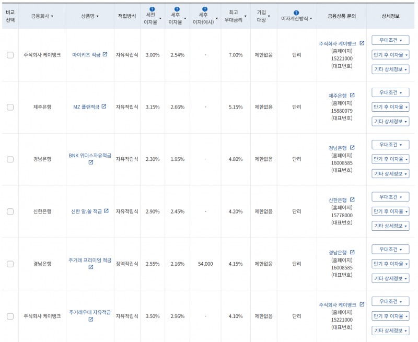Select the 3.50% 세전 이자율 cell

[153, 316]
